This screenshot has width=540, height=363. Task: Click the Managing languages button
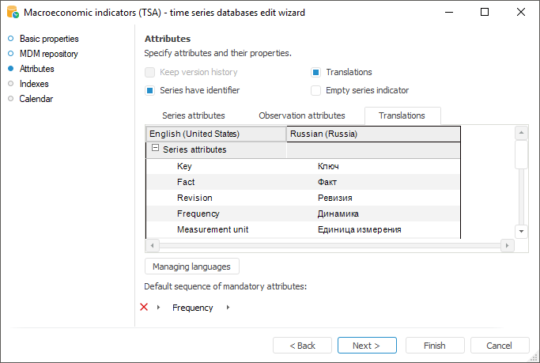[192, 267]
